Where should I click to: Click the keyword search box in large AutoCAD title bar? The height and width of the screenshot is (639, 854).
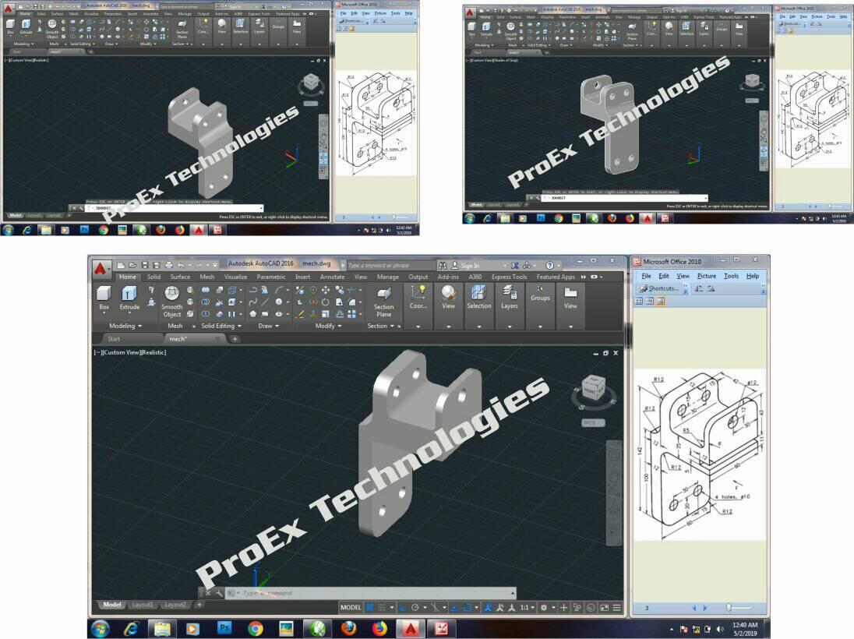tap(390, 266)
